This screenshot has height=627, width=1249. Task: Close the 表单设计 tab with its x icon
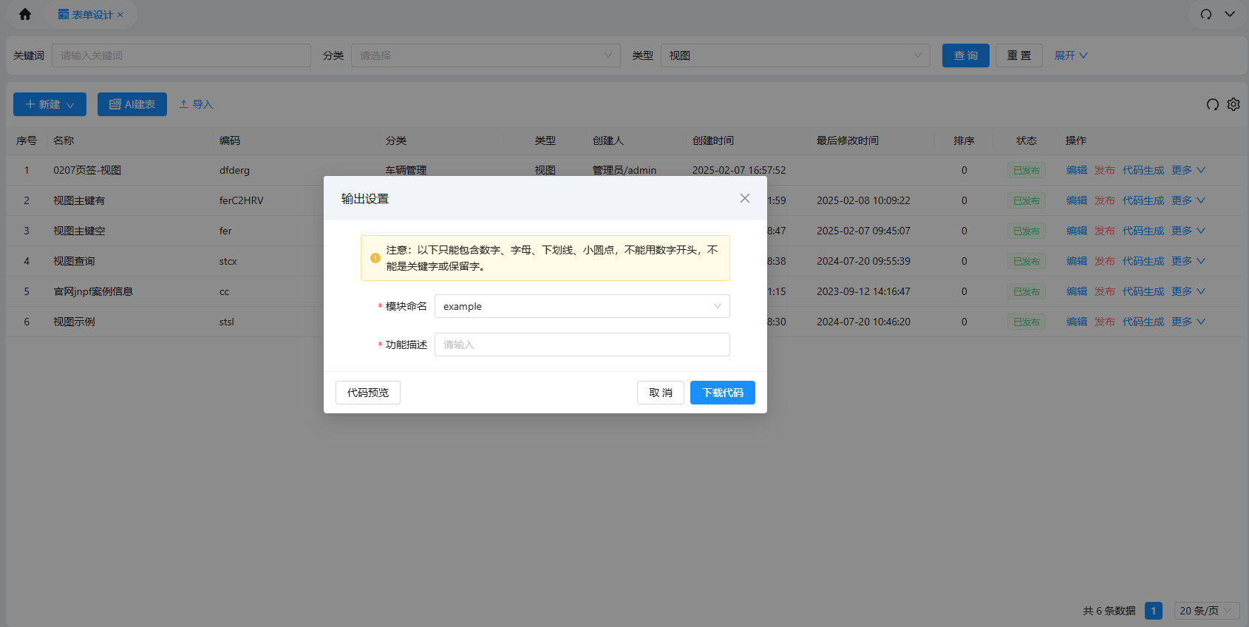click(120, 15)
